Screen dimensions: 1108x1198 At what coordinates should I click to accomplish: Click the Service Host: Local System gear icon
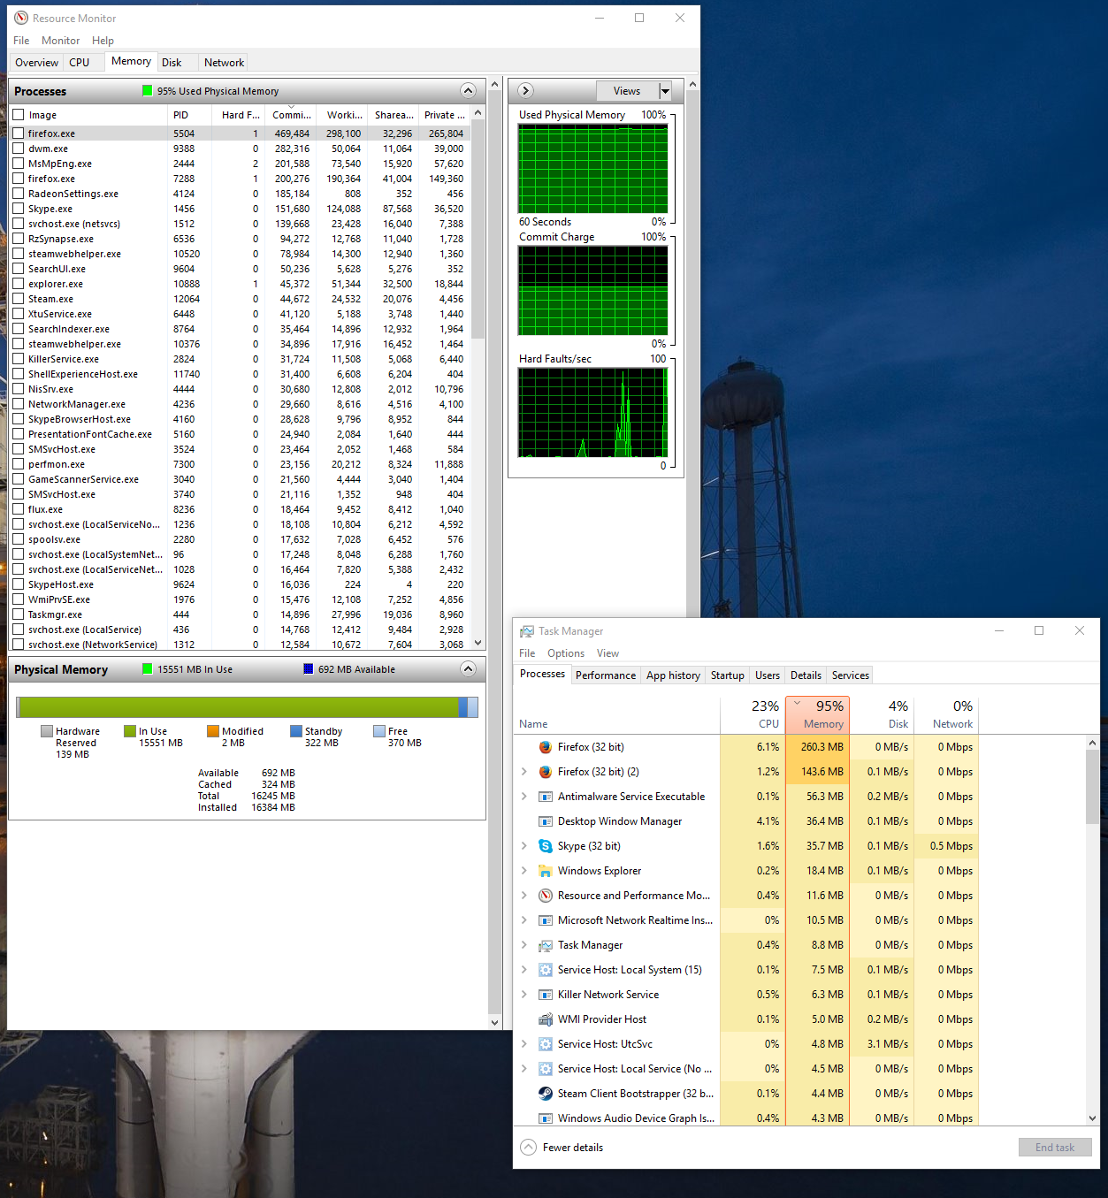pos(546,970)
